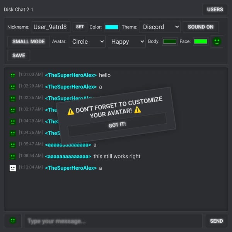Click the white square avatar at 1:13:04 AM
The width and height of the screenshot is (232, 232).
13,168
